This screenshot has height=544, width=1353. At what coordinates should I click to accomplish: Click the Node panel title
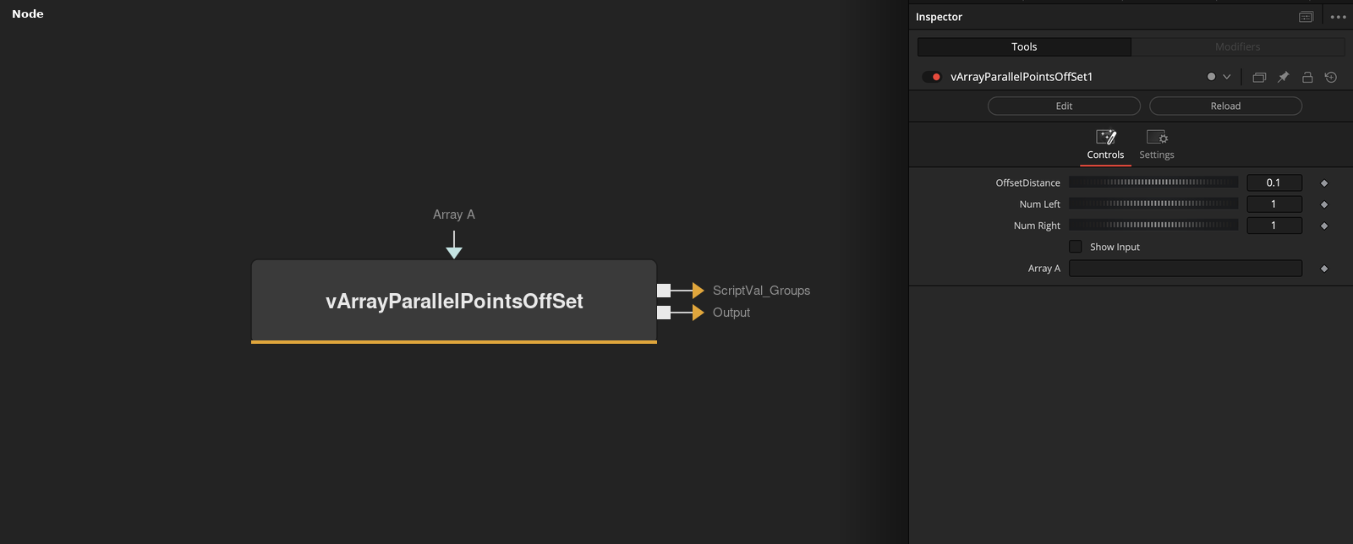point(28,14)
